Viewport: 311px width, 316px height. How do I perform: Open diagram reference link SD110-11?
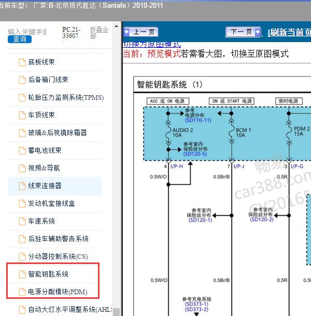point(198,120)
